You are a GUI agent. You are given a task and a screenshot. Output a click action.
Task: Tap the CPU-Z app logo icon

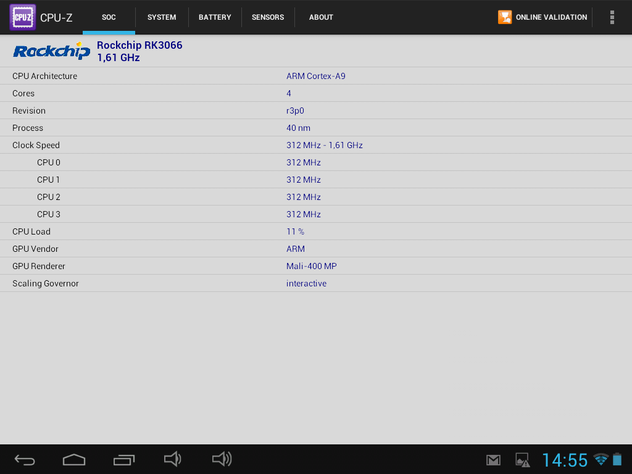(x=23, y=17)
